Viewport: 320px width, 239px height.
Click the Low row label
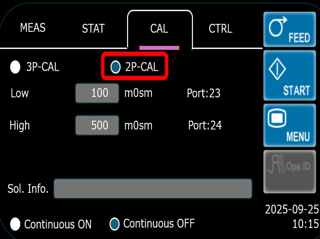(x=20, y=93)
